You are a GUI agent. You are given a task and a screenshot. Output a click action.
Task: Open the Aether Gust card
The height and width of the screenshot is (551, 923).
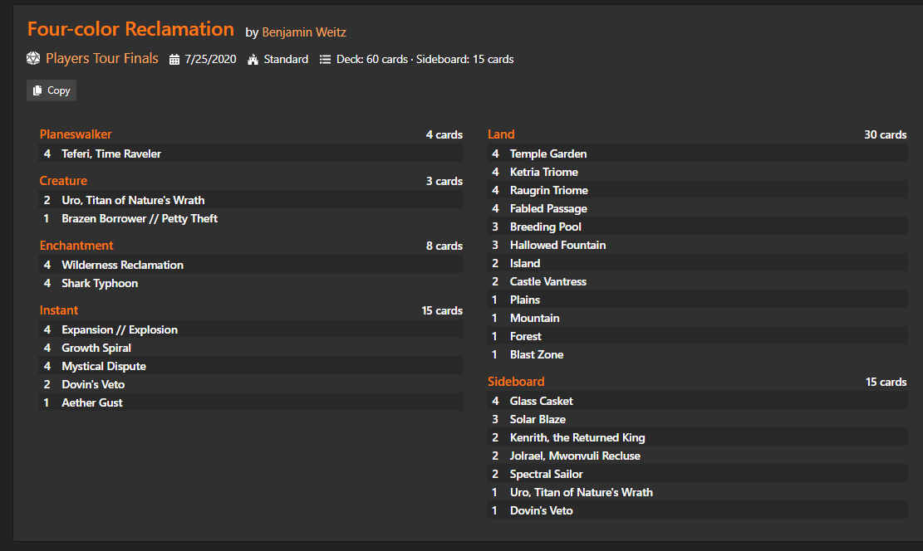(x=92, y=402)
